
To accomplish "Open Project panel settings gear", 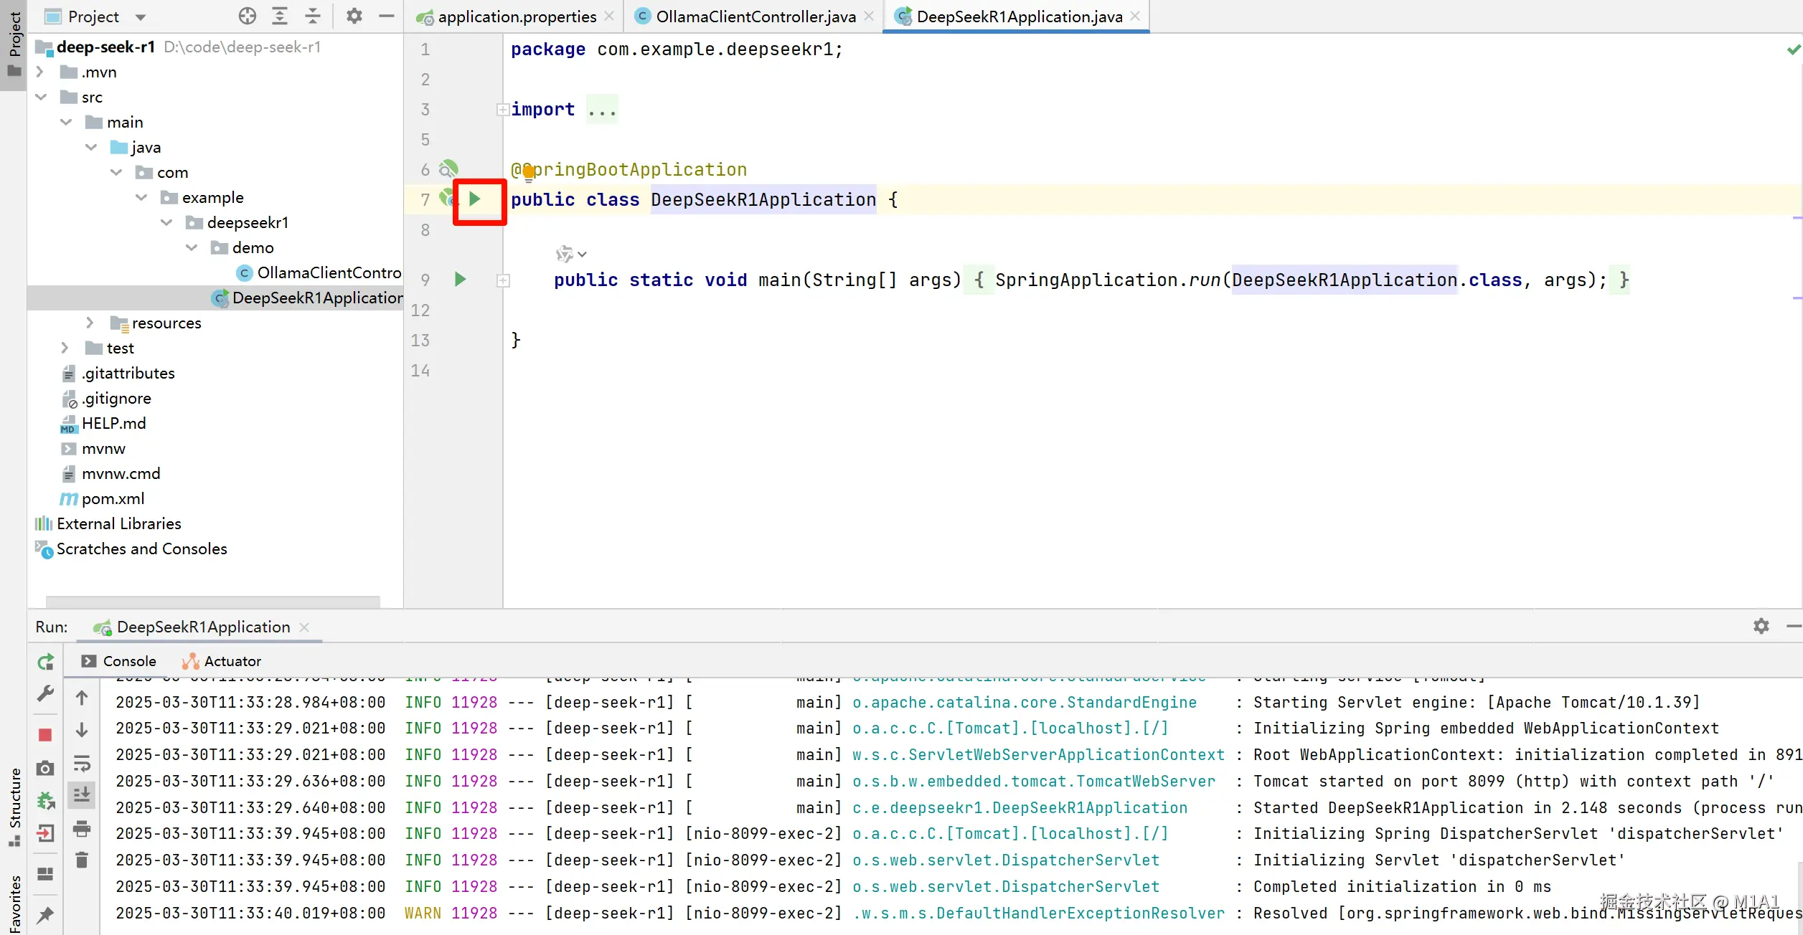I will (x=354, y=16).
